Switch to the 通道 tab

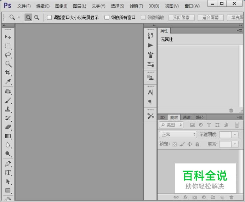click(x=187, y=117)
